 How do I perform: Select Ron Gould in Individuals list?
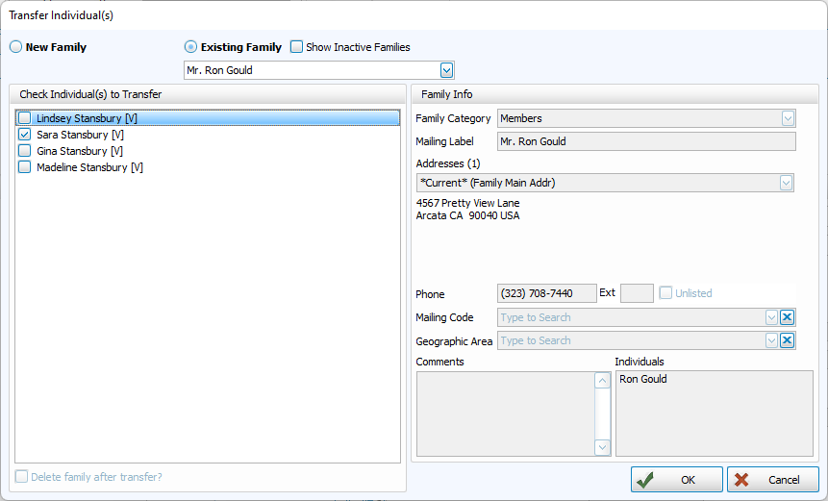point(643,380)
